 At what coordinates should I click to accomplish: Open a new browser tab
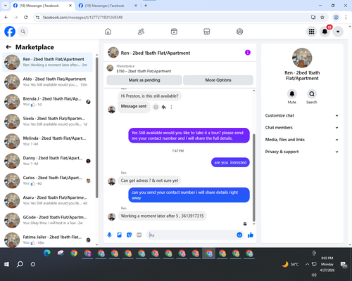click(146, 6)
